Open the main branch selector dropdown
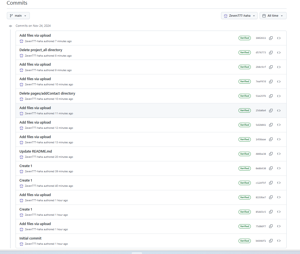 click(x=18, y=16)
